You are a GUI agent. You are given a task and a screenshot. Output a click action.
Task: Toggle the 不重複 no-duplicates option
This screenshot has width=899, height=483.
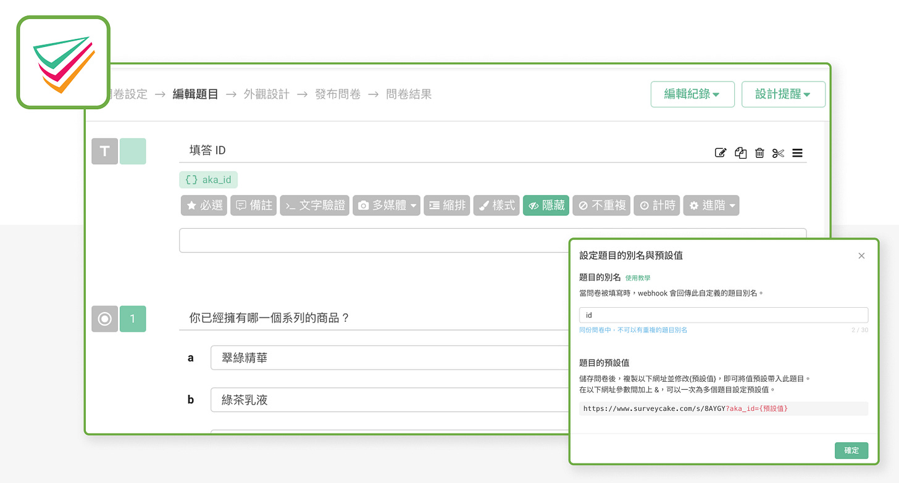click(601, 205)
